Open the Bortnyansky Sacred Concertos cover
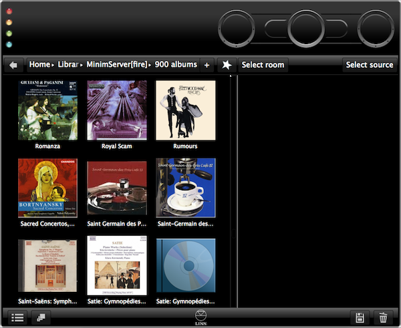This screenshot has height=328, width=401. coord(48,188)
